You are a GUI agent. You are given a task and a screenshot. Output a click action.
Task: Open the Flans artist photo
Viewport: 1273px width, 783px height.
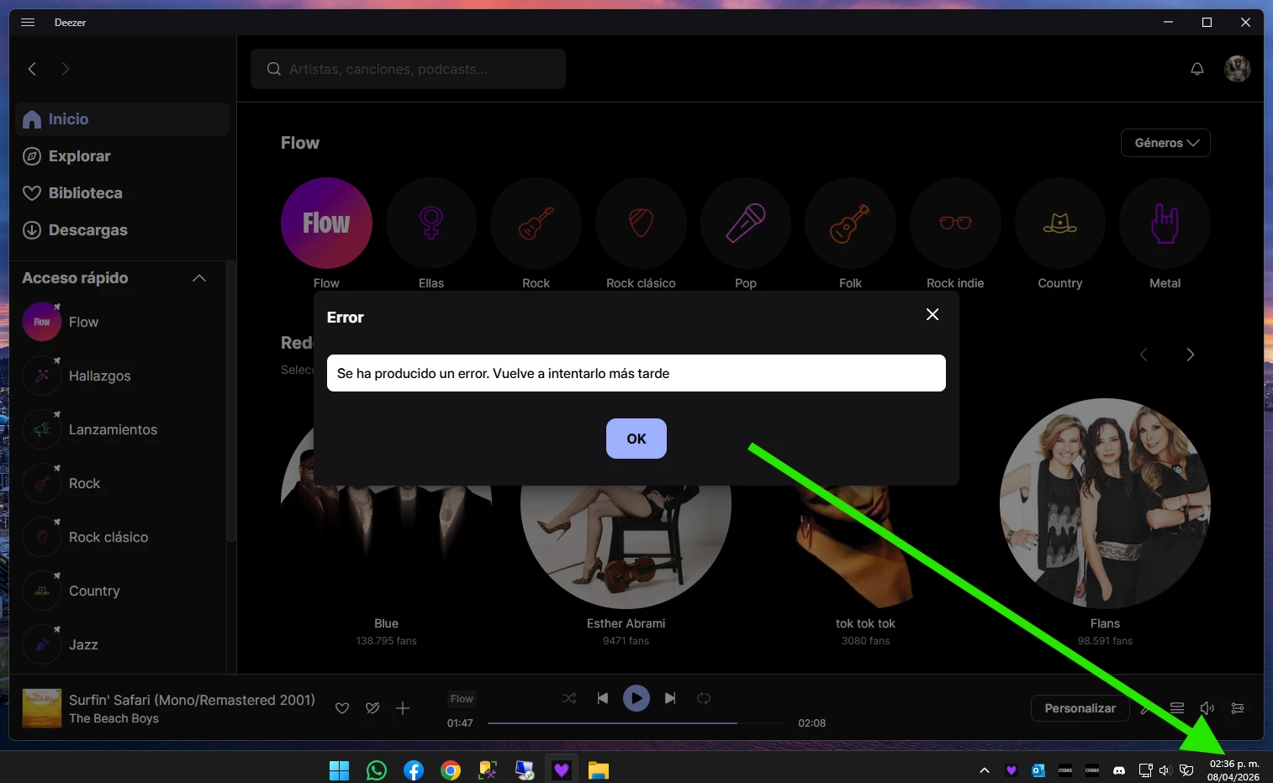click(1105, 503)
